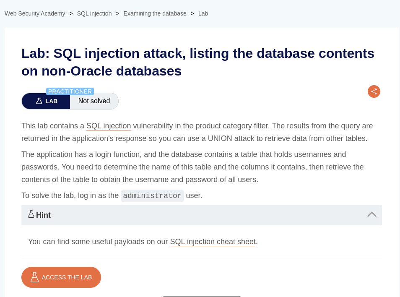Click the flask icon in LAB badge
The height and width of the screenshot is (297, 400).
point(39,101)
